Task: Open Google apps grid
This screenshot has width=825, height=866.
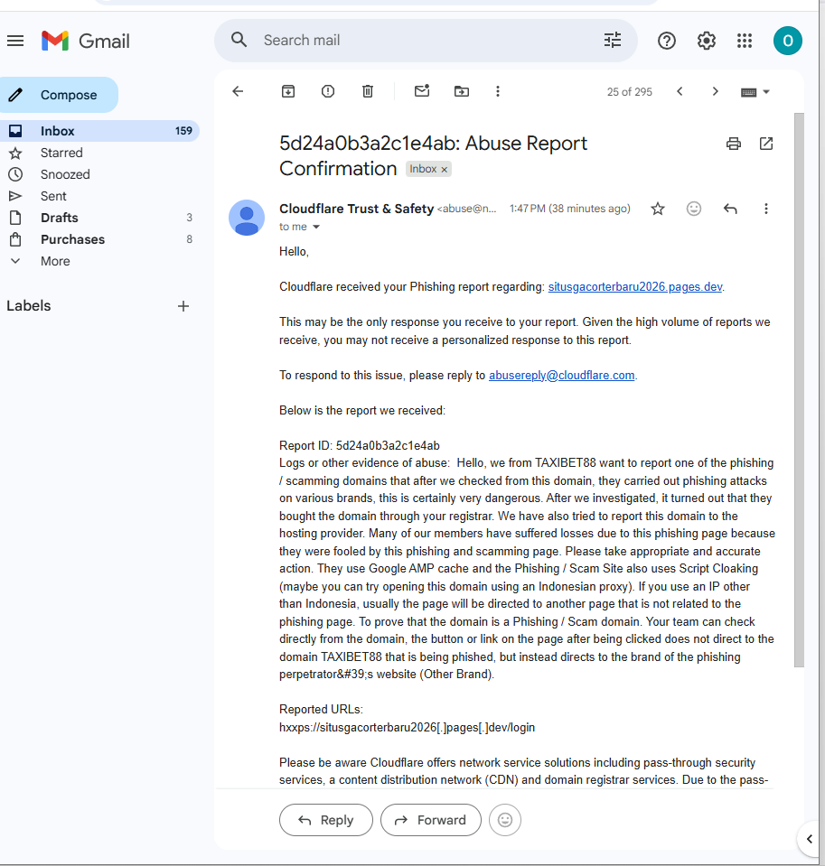Action: (x=745, y=41)
